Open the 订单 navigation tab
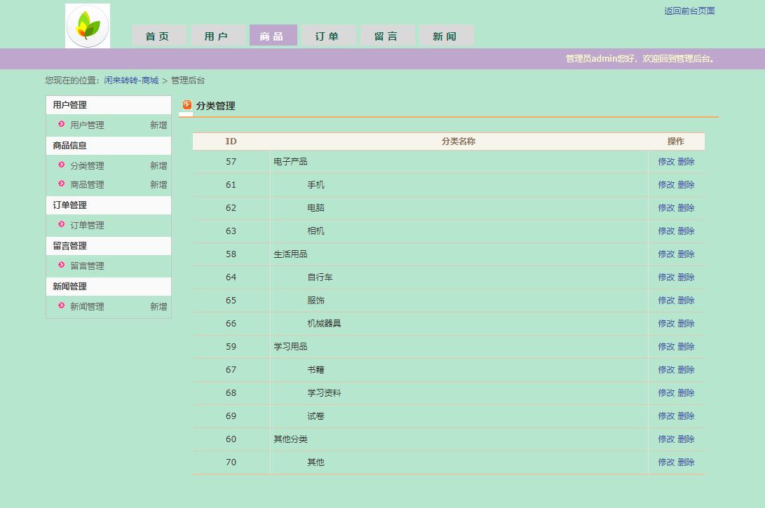 (x=328, y=34)
